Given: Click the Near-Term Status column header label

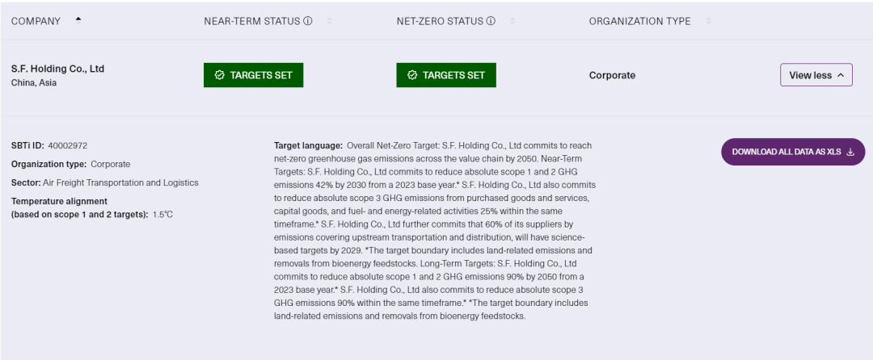Looking at the screenshot, I should tap(251, 21).
